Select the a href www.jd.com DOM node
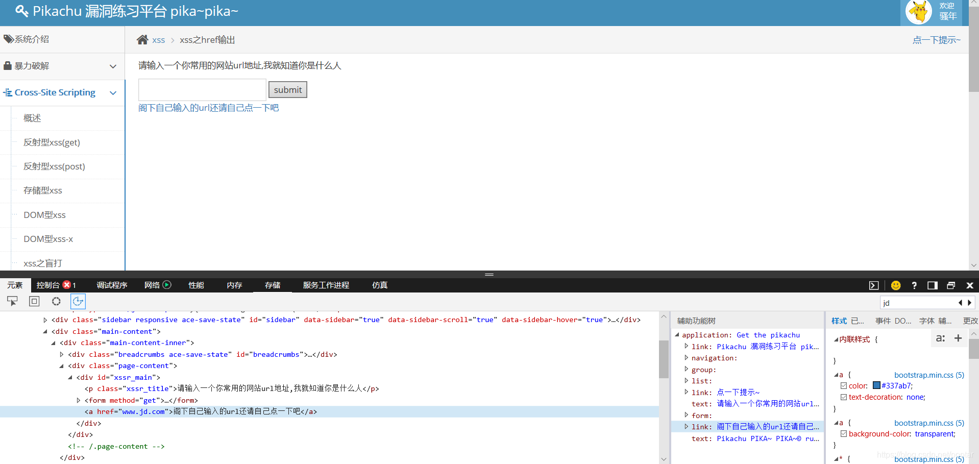The width and height of the screenshot is (979, 464). 329,411
